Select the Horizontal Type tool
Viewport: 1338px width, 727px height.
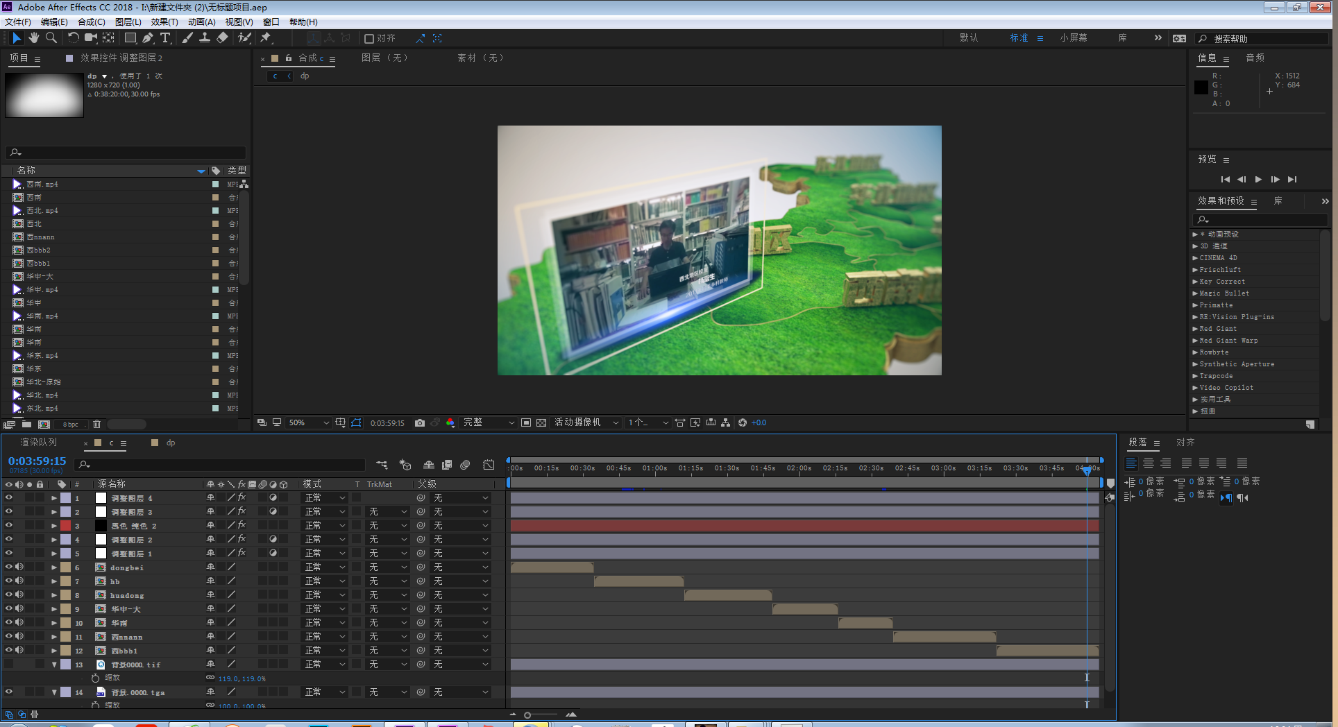click(x=165, y=38)
